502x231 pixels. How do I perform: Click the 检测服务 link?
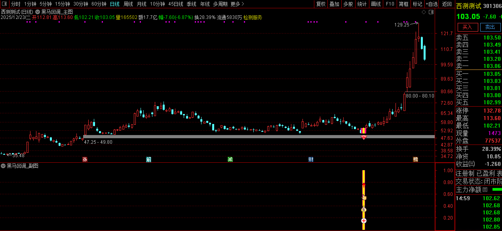click(252, 17)
